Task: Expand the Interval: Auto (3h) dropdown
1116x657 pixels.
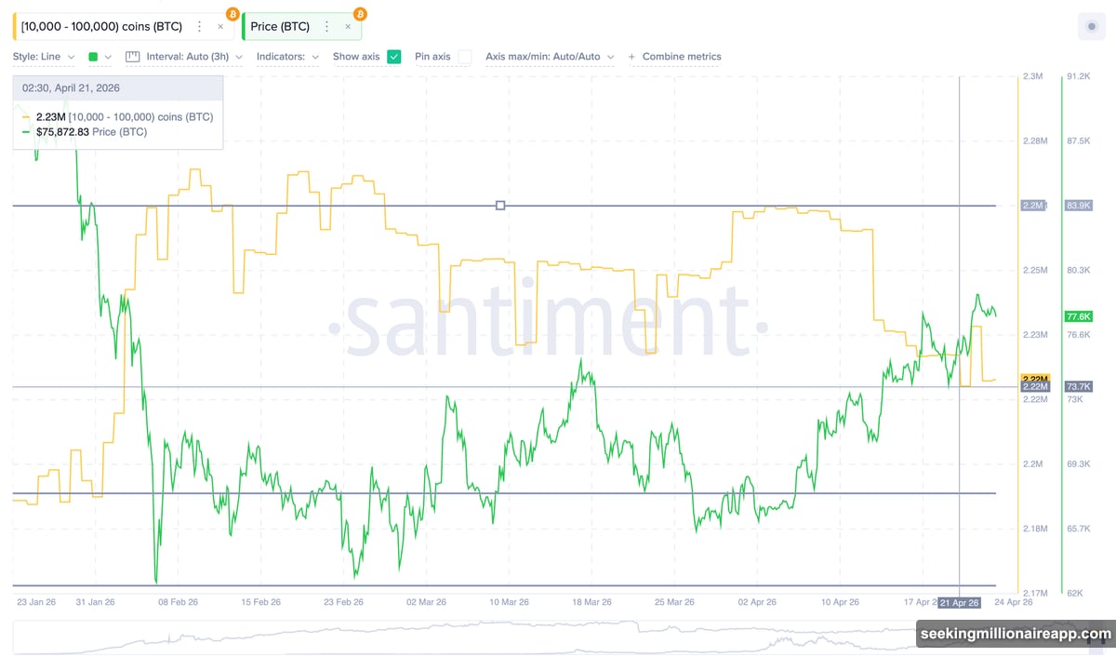Action: point(194,57)
